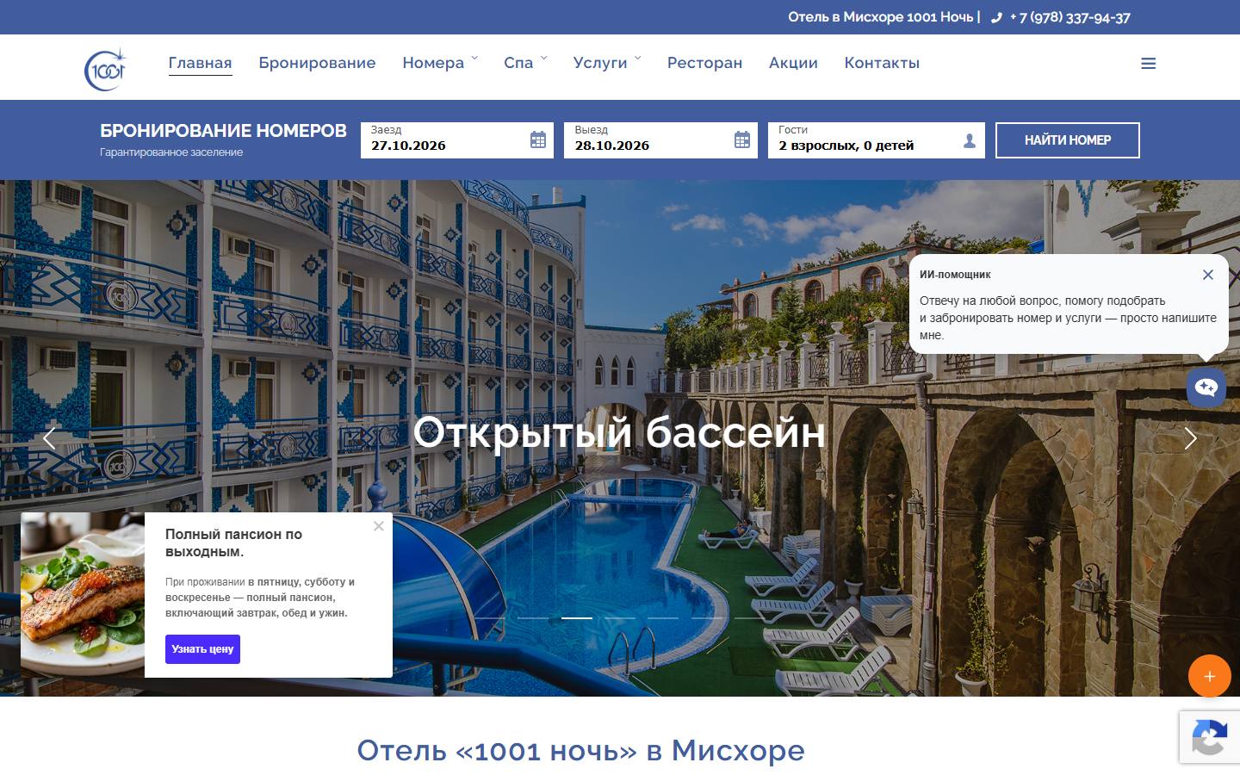Click the guest person icon
Image resolution: width=1240 pixels, height=775 pixels.
click(970, 140)
